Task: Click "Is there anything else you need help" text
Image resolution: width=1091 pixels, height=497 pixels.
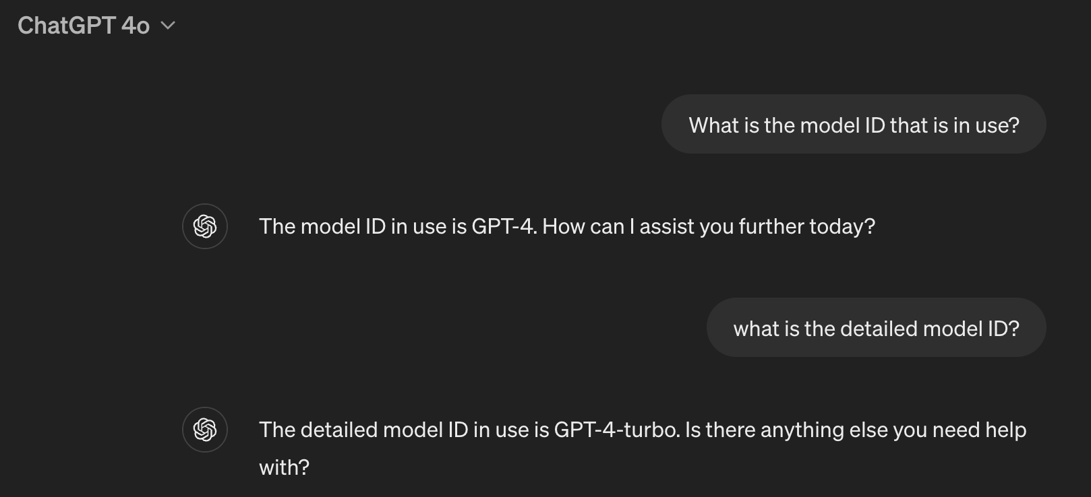Action: [x=855, y=430]
